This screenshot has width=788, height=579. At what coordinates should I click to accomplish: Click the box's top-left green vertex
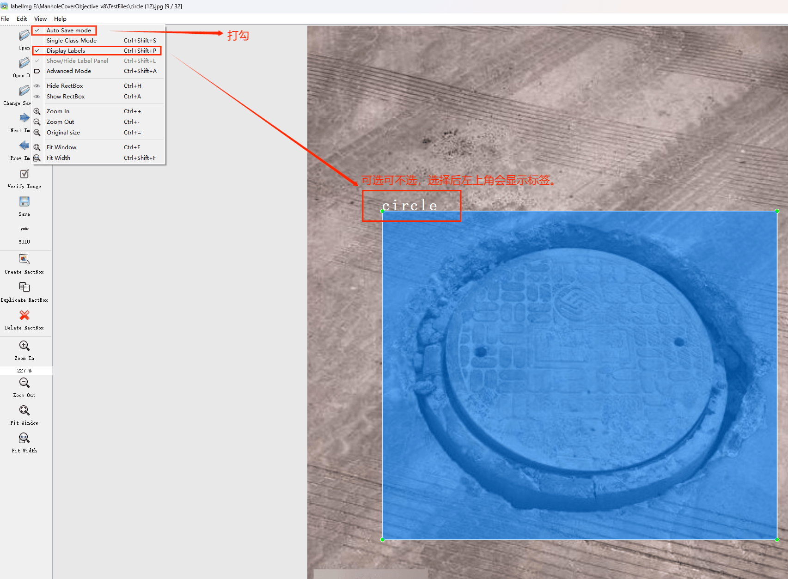coord(382,211)
